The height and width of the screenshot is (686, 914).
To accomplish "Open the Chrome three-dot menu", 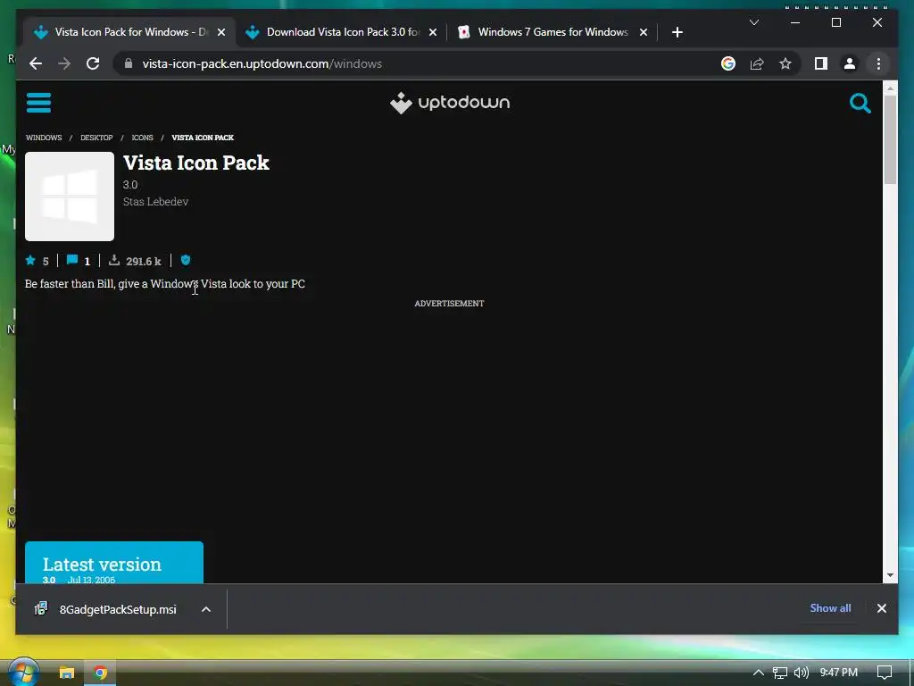I will coord(878,63).
